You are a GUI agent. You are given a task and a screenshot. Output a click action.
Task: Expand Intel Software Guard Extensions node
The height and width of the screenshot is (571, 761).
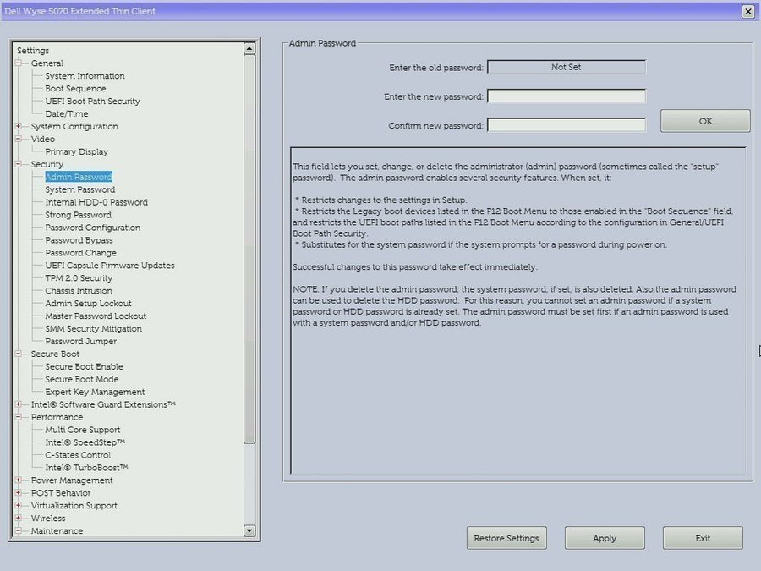19,404
